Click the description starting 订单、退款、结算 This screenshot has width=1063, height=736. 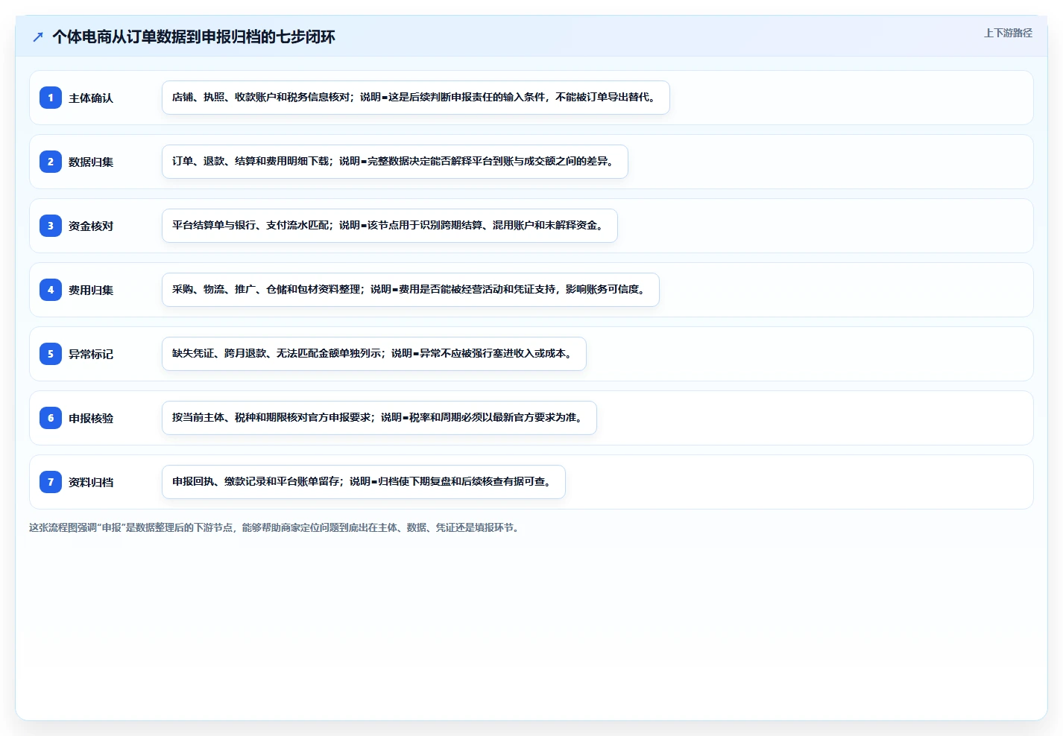click(x=395, y=162)
